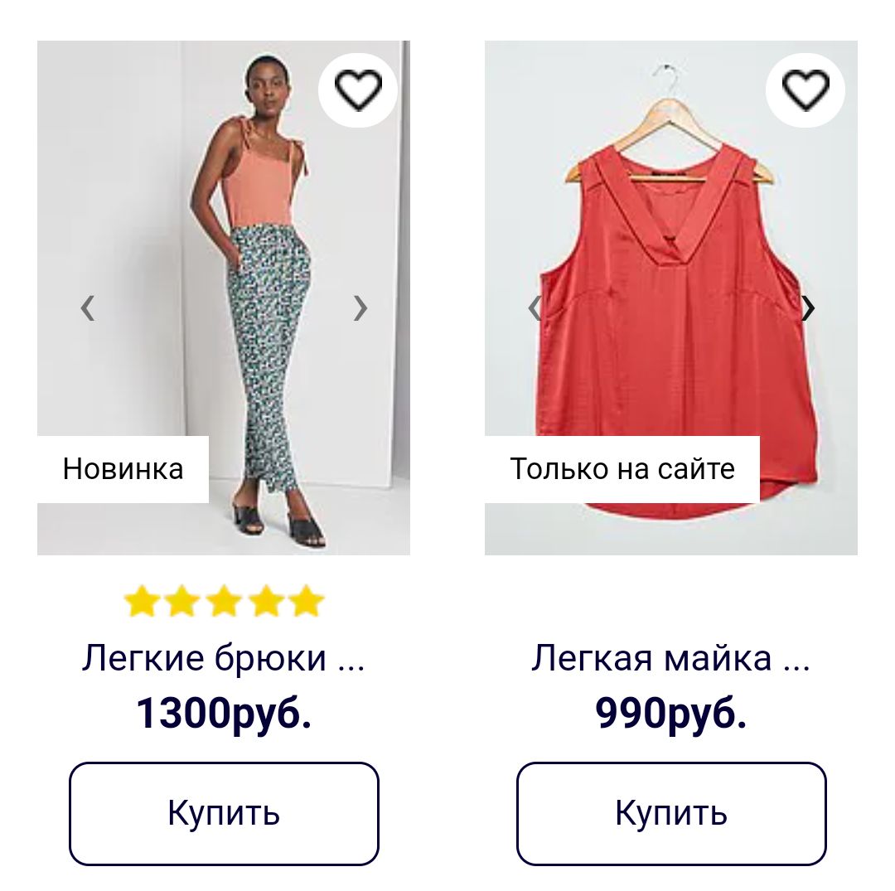Click the five-star rating of the trousers

224,601
